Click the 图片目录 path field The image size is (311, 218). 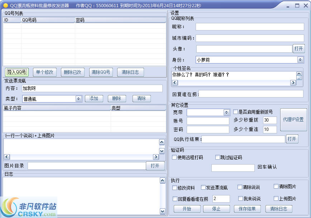tap(87, 166)
